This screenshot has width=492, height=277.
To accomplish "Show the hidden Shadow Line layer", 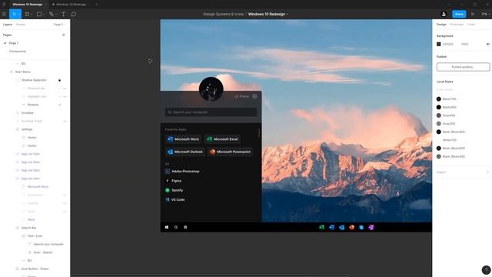I will [x=65, y=88].
